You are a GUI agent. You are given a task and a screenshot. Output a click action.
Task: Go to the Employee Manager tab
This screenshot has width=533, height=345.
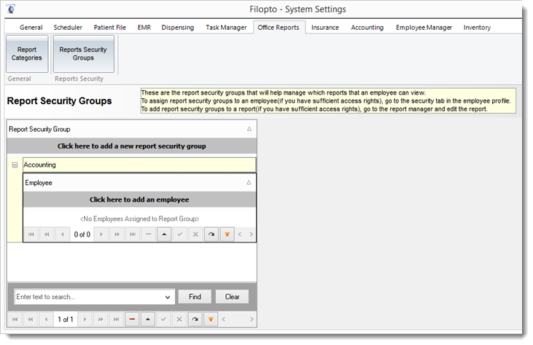pyautogui.click(x=424, y=28)
